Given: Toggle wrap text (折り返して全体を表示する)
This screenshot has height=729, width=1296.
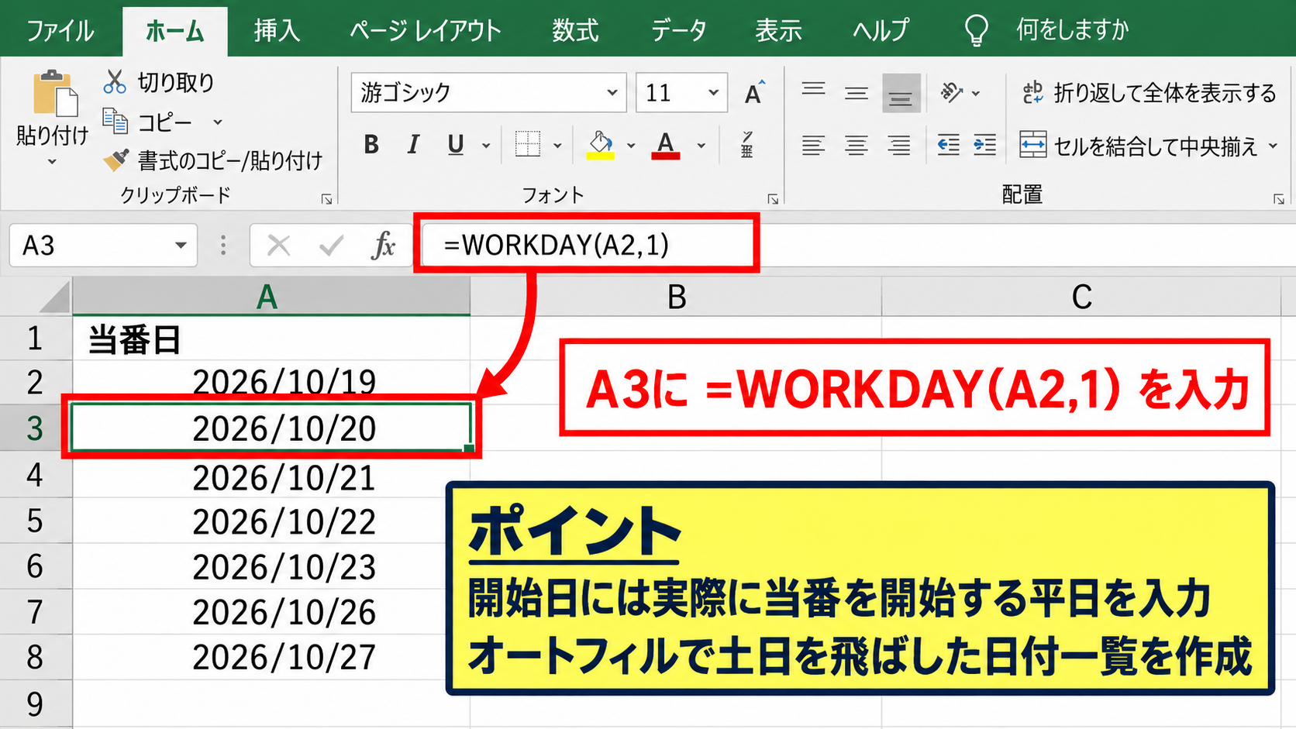Looking at the screenshot, I should 1149,93.
